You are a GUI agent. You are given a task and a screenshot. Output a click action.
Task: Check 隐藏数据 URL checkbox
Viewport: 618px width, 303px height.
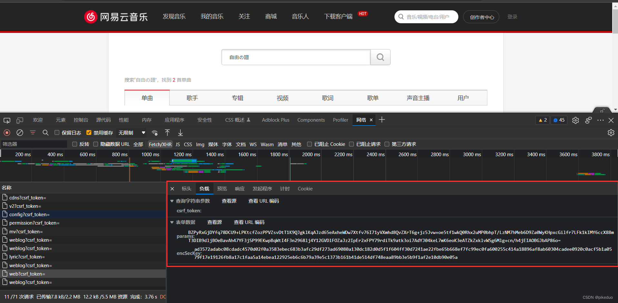coord(95,144)
